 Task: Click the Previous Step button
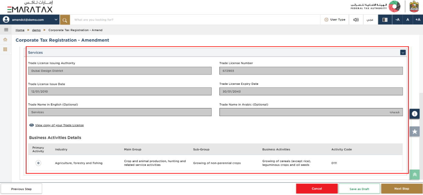(x=21, y=189)
